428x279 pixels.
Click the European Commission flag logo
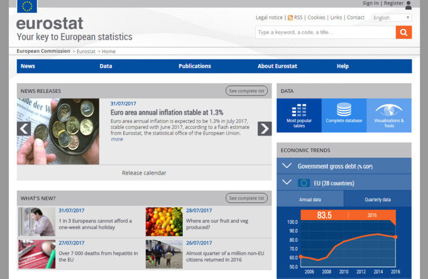27,6
